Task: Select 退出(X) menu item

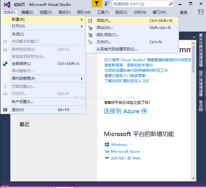Action: (x=43, y=110)
